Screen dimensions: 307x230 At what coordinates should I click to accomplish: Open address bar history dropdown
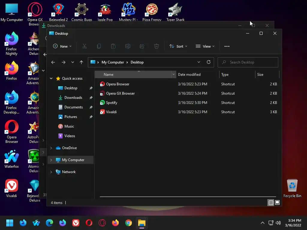click(199, 62)
